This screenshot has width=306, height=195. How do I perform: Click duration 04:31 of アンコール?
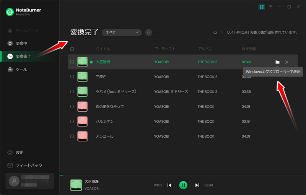(x=246, y=136)
